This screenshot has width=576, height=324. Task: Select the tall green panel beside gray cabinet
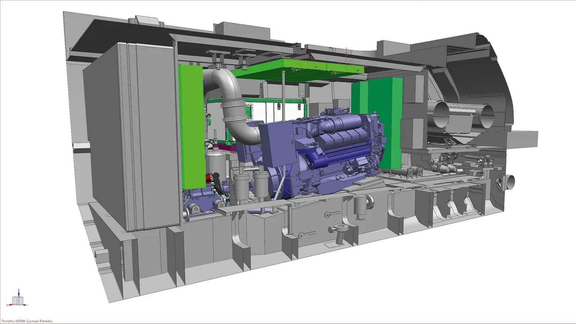(192, 127)
